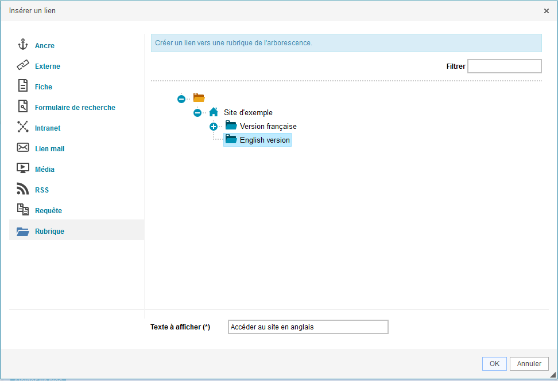558x381 pixels.
Task: Collapse the root orange folder node
Action: pyautogui.click(x=181, y=99)
